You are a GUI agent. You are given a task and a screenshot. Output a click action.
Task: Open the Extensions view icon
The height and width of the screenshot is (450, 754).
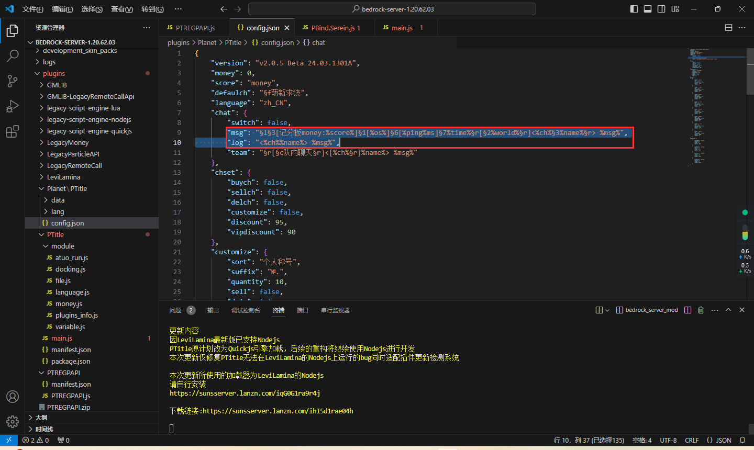point(13,131)
